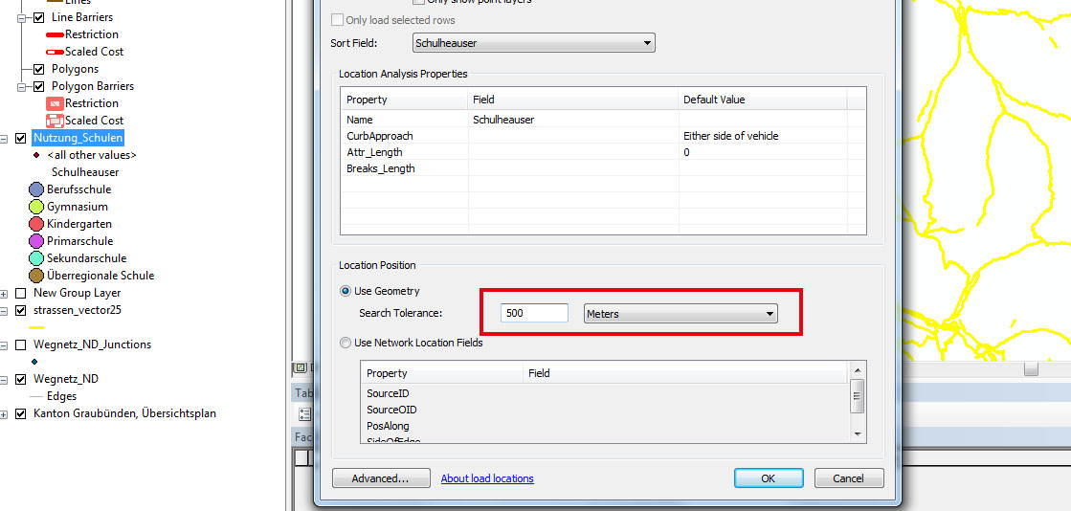Select the Kanton Graubünden Übersichtsplan layer

(124, 413)
